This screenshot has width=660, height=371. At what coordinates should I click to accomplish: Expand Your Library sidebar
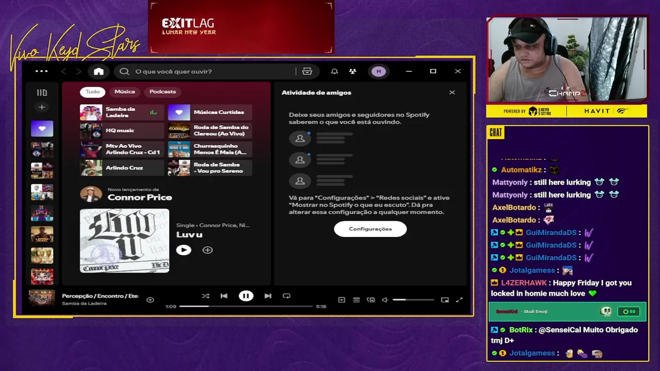pyautogui.click(x=42, y=93)
